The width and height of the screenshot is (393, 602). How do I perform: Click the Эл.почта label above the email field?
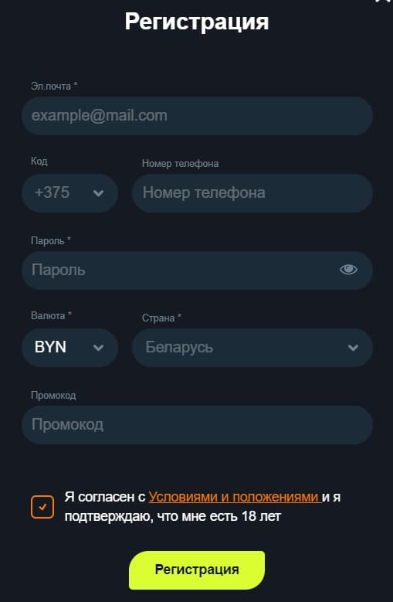(x=54, y=87)
